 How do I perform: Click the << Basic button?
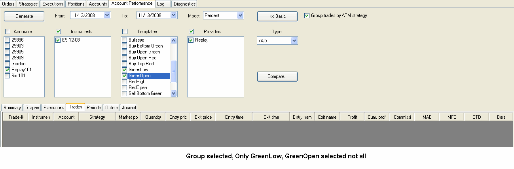coord(277,16)
